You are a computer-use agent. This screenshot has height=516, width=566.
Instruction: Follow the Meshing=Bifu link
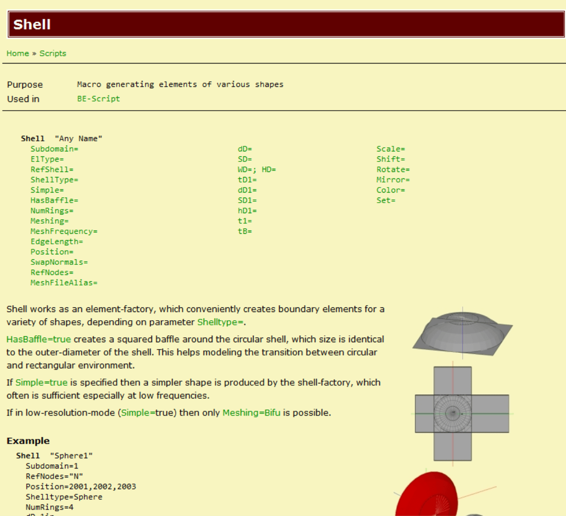tap(251, 413)
